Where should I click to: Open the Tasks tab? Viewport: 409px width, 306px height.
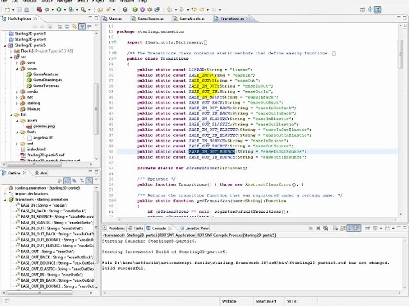(x=135, y=228)
